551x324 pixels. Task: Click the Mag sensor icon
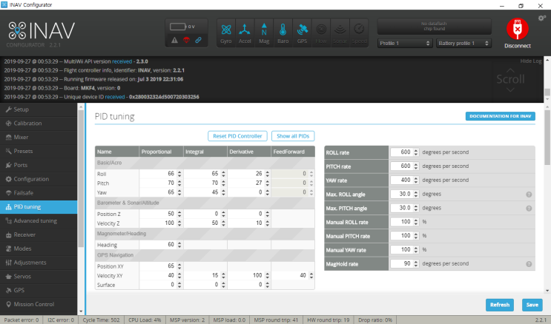265,33
